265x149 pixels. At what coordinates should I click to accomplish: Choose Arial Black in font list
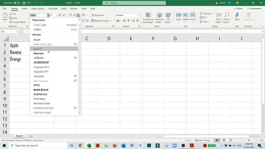54,90
